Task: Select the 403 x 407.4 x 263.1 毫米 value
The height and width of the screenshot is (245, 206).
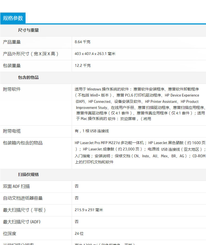Action: 95,54
